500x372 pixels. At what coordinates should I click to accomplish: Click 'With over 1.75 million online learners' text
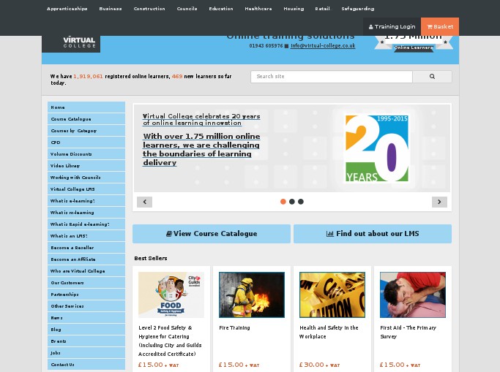click(x=201, y=149)
